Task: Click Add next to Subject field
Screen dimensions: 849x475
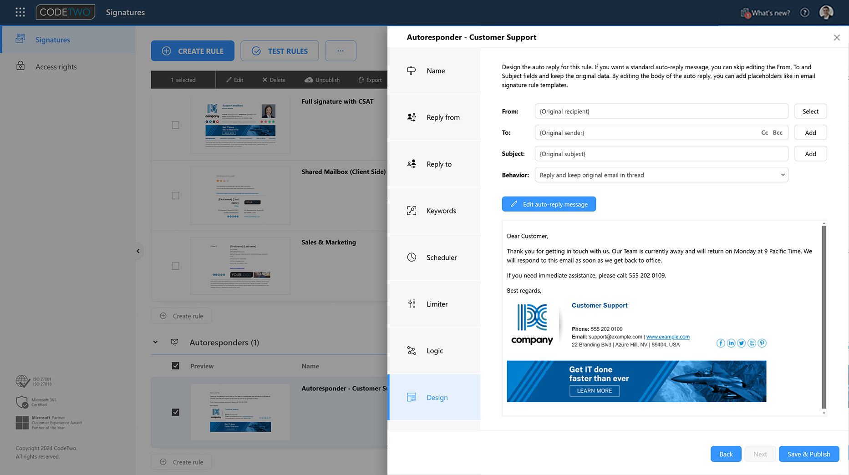Action: (810, 154)
